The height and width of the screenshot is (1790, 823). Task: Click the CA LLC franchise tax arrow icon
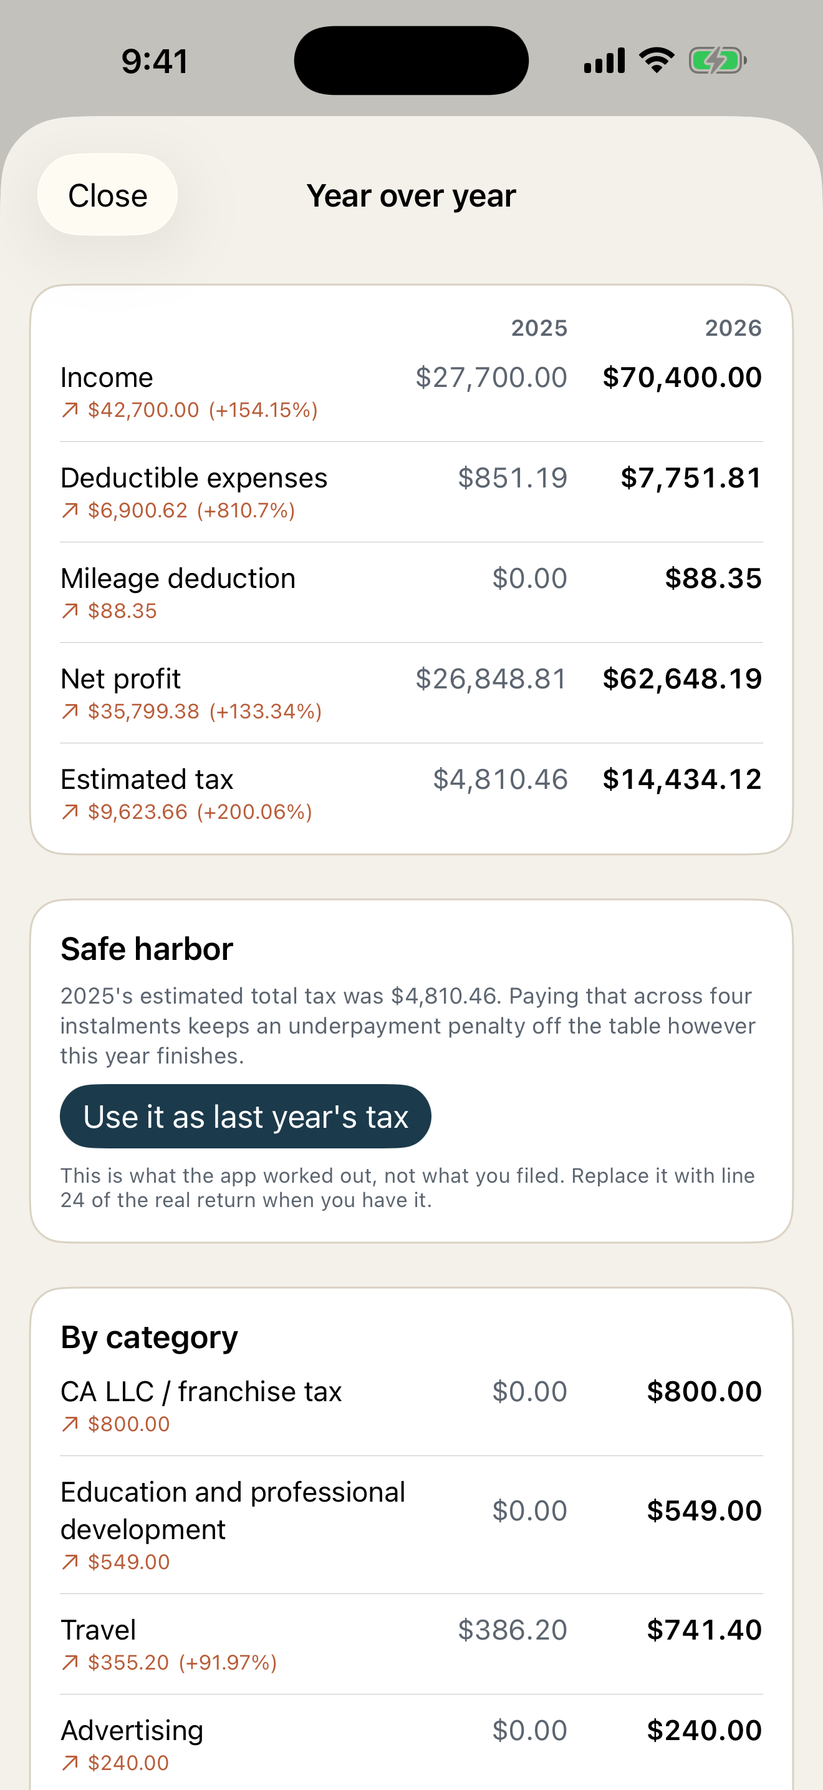pos(70,1424)
